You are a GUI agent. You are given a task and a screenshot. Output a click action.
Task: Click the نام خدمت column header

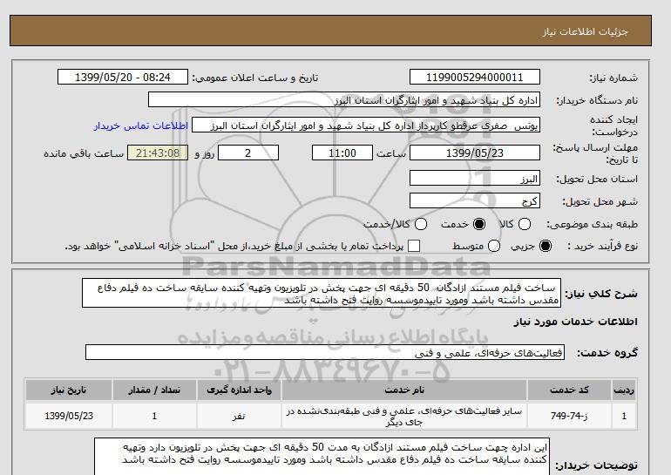[404, 390]
